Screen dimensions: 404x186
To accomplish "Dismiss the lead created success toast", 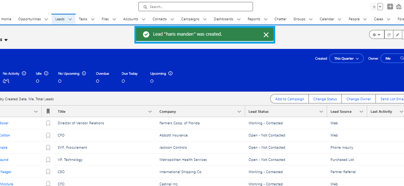I will pyautogui.click(x=266, y=34).
